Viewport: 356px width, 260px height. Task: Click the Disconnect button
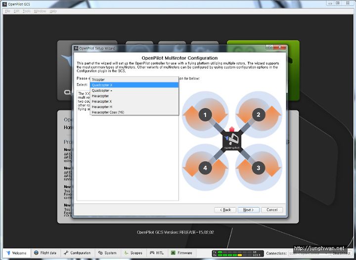pyautogui.click(x=342, y=253)
